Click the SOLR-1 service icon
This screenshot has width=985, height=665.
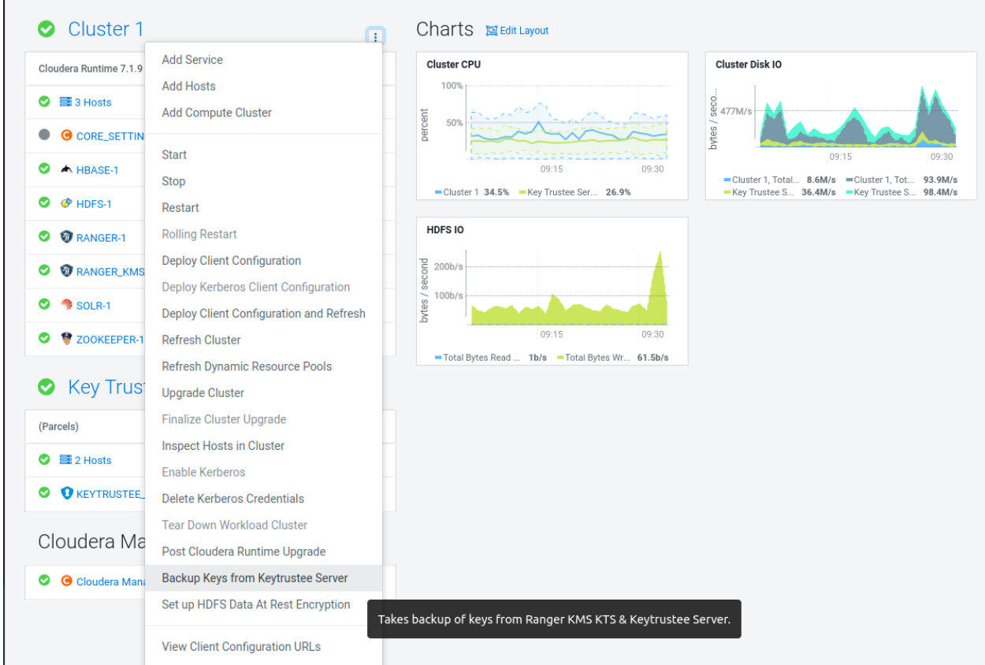(x=67, y=305)
